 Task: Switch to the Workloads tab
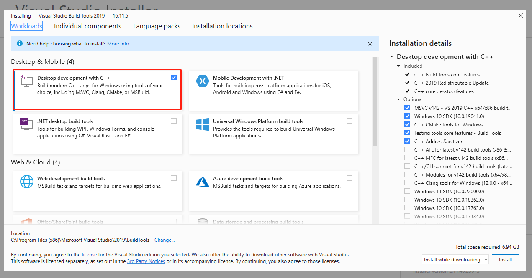[26, 26]
